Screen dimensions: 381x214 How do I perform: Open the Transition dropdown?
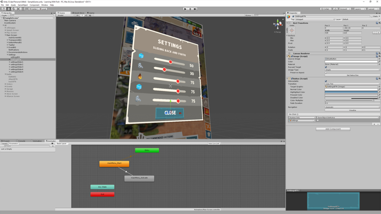click(352, 84)
